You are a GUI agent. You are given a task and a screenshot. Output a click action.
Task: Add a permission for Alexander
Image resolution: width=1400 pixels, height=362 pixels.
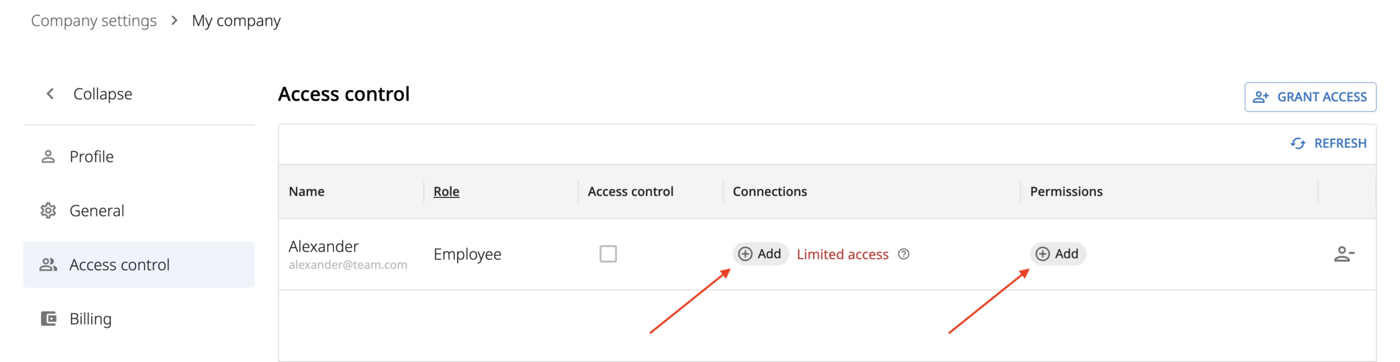tap(1058, 254)
